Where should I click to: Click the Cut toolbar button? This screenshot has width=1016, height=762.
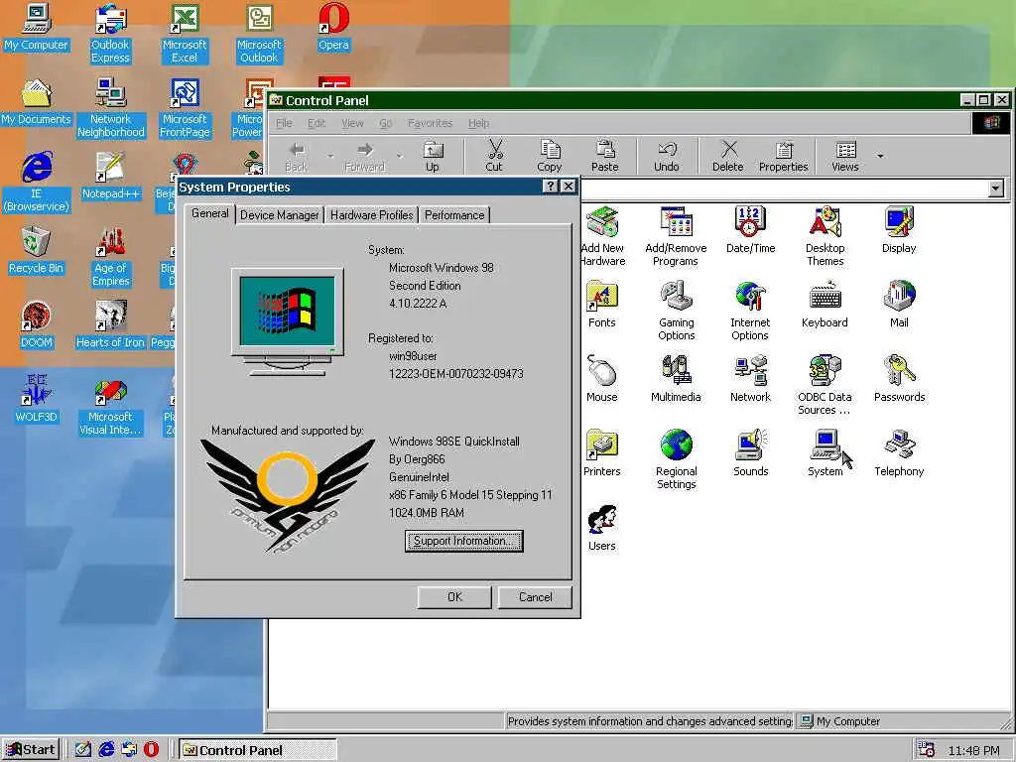point(494,156)
